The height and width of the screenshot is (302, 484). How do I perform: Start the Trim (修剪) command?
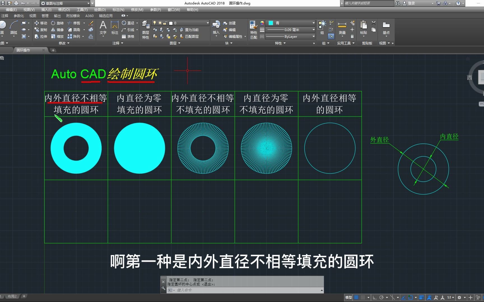[75, 23]
